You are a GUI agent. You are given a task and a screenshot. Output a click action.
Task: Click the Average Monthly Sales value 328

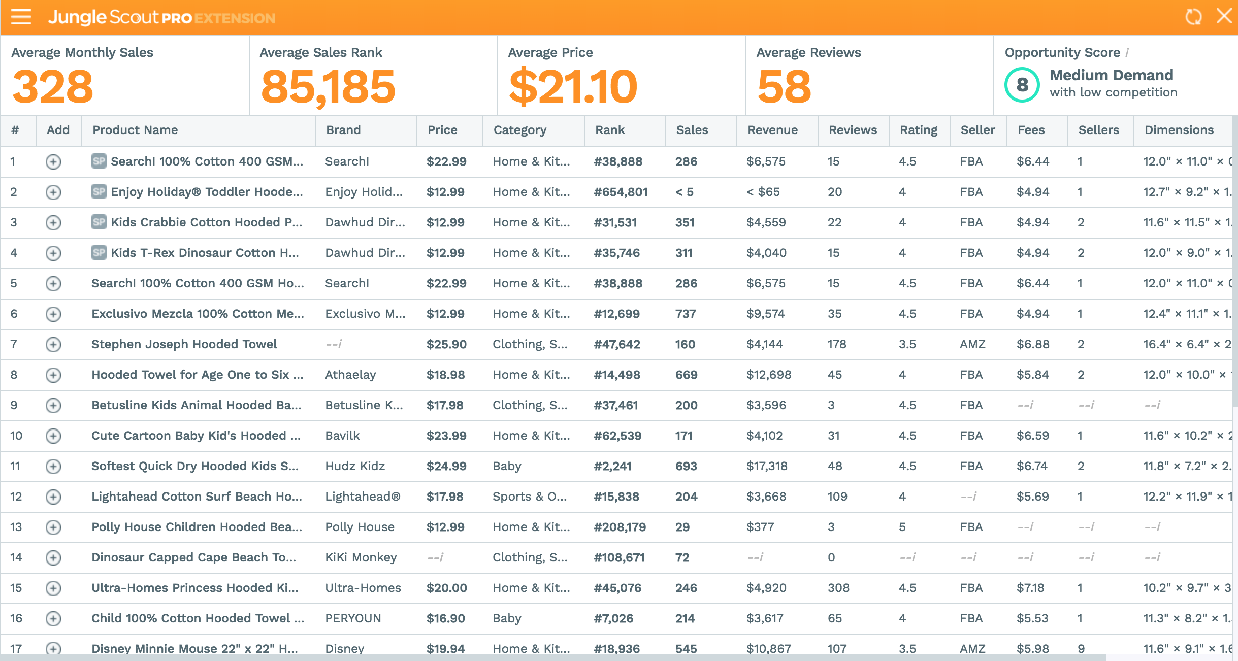point(53,86)
